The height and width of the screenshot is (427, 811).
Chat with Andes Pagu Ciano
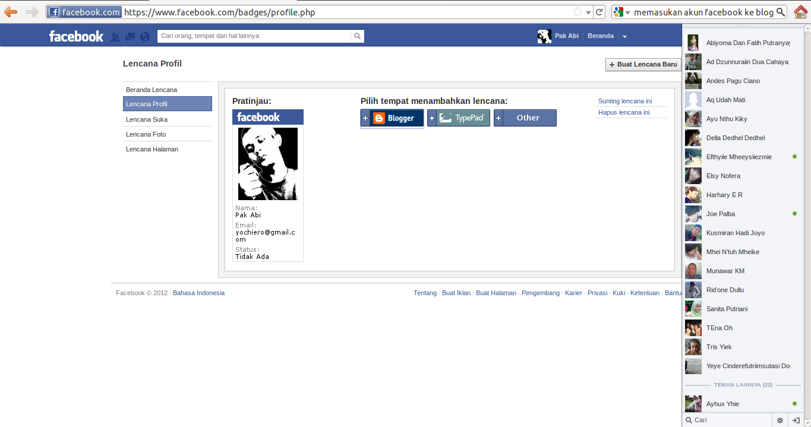pos(741,81)
